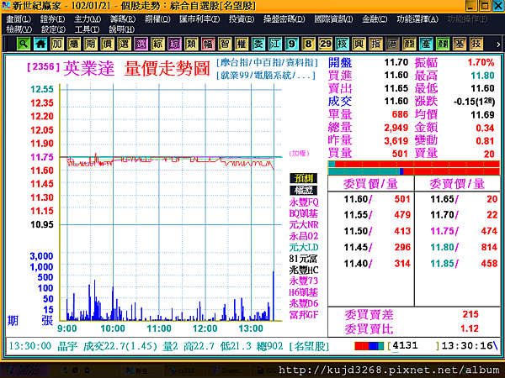Click the magenta 選 toolbar icon

pyautogui.click(x=141, y=44)
